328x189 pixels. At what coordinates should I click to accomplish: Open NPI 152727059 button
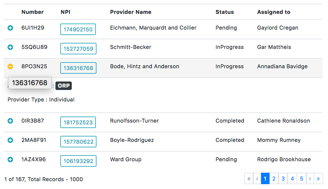[78, 49]
